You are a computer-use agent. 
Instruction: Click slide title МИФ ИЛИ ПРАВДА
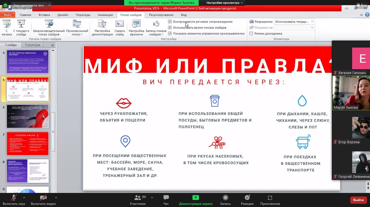pyautogui.click(x=208, y=66)
